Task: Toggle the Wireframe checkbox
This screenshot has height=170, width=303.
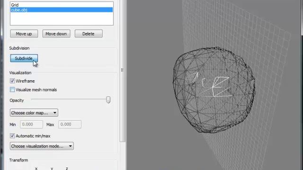Action: click(12, 81)
